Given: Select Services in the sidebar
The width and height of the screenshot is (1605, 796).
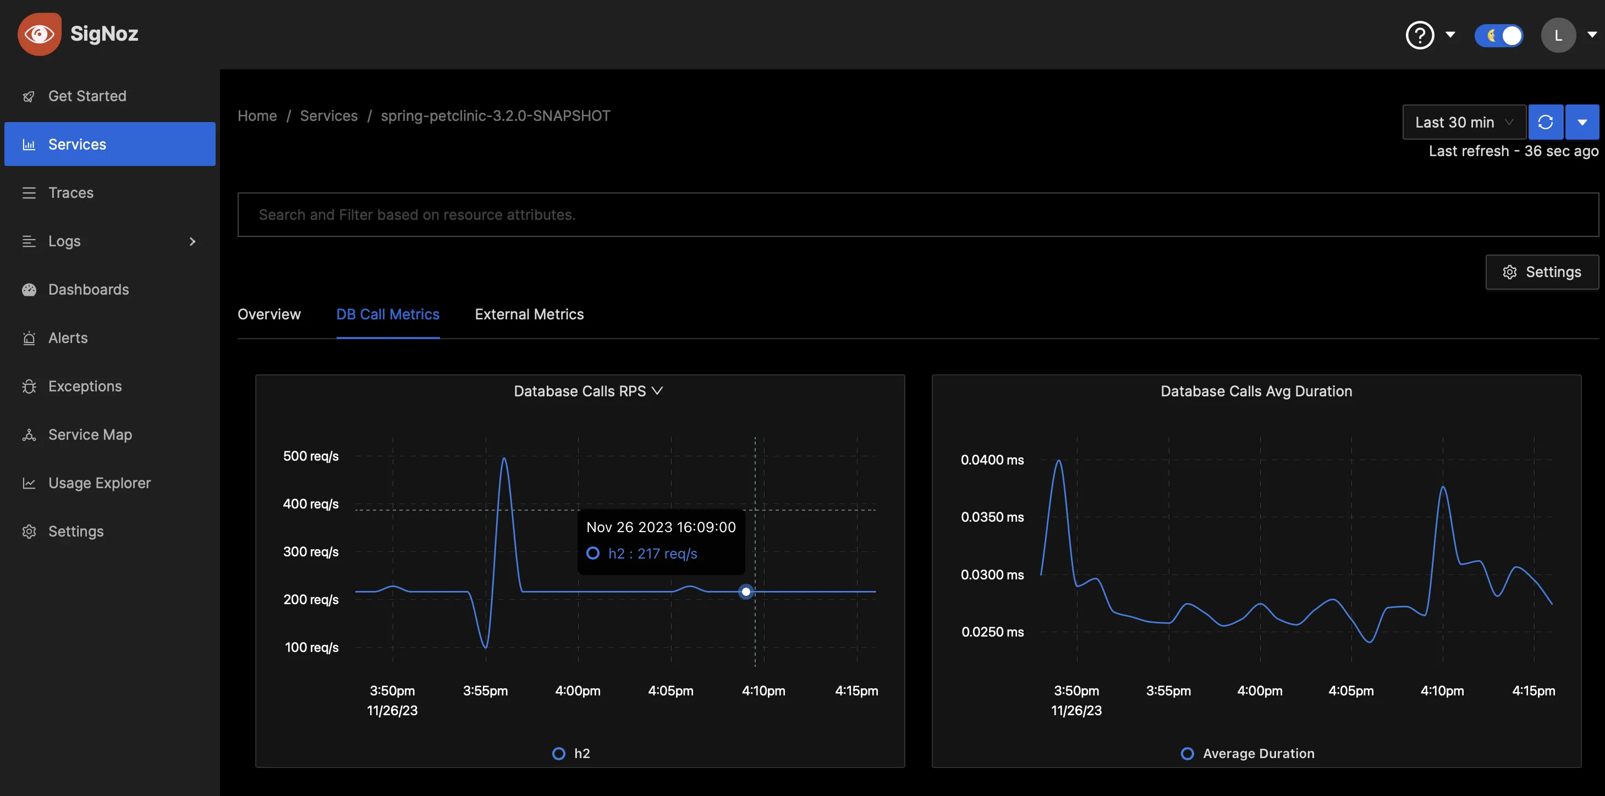Looking at the screenshot, I should click(109, 144).
